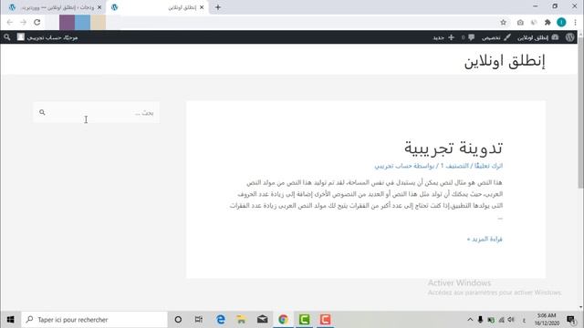Image resolution: width=584 pixels, height=328 pixels.
Task: Click the microphone tray icon
Action: click(481, 320)
